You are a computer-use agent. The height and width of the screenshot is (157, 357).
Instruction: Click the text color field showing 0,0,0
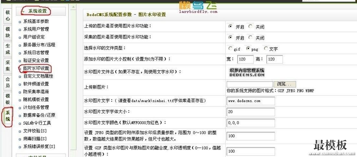[251, 123]
